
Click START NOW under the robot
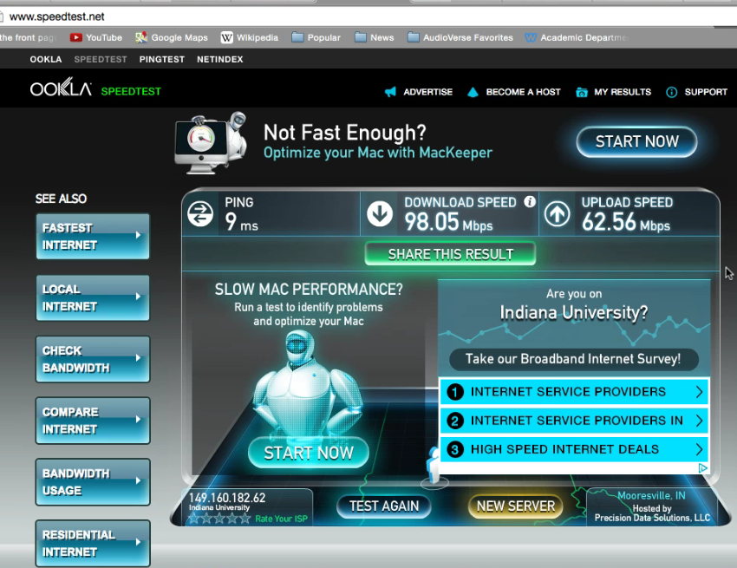(x=309, y=453)
